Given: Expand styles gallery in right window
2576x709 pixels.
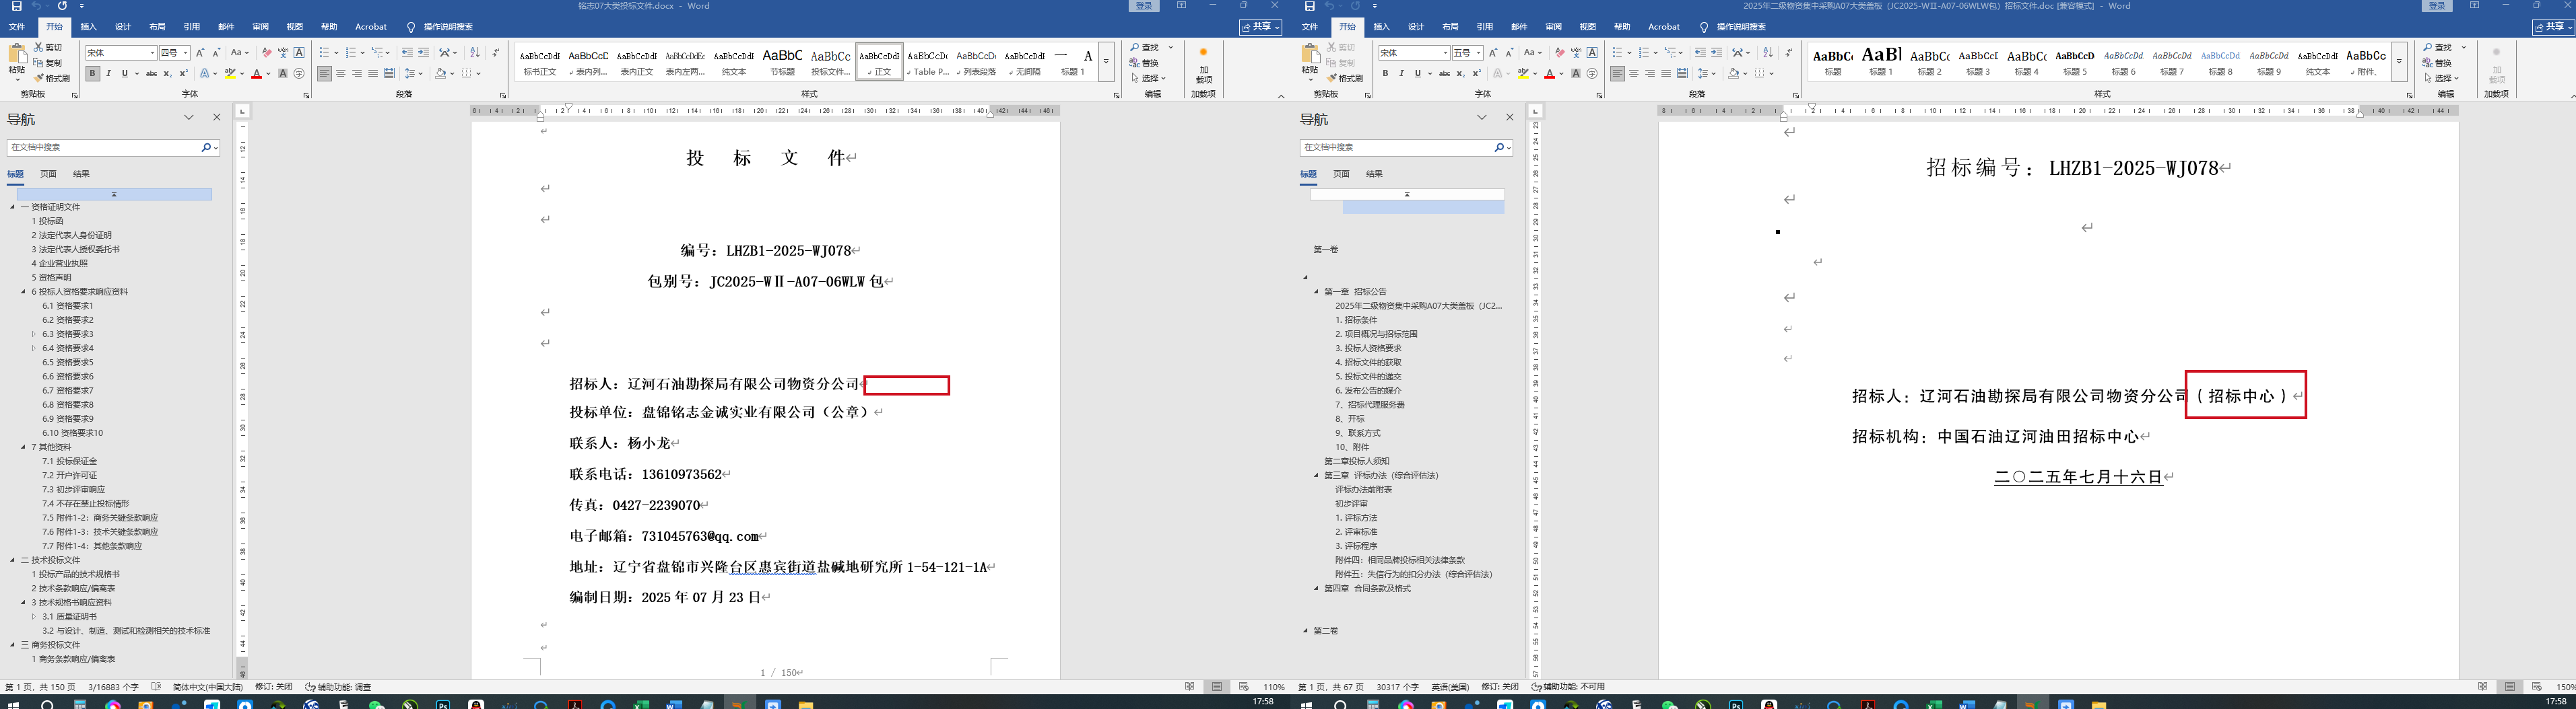Looking at the screenshot, I should [x=2399, y=62].
